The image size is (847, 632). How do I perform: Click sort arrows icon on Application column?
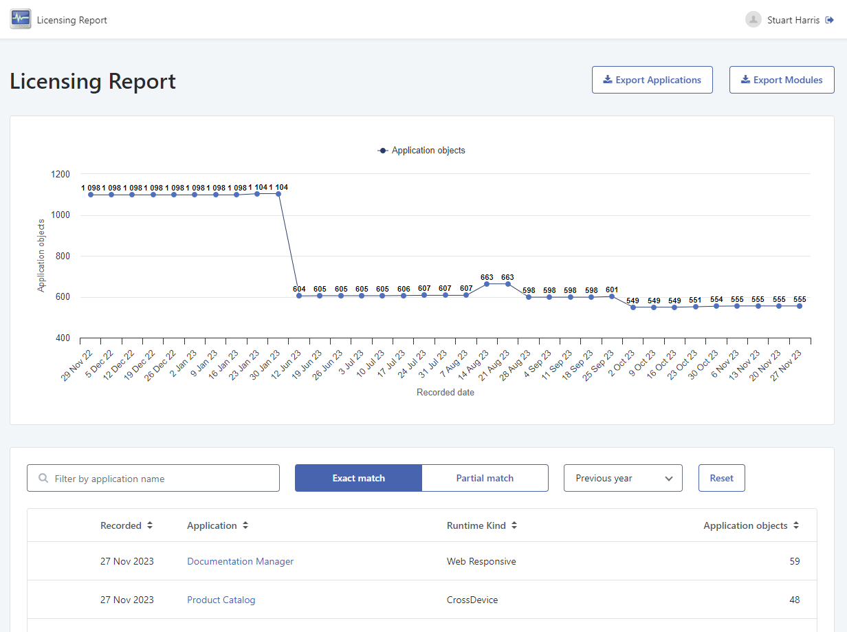245,525
